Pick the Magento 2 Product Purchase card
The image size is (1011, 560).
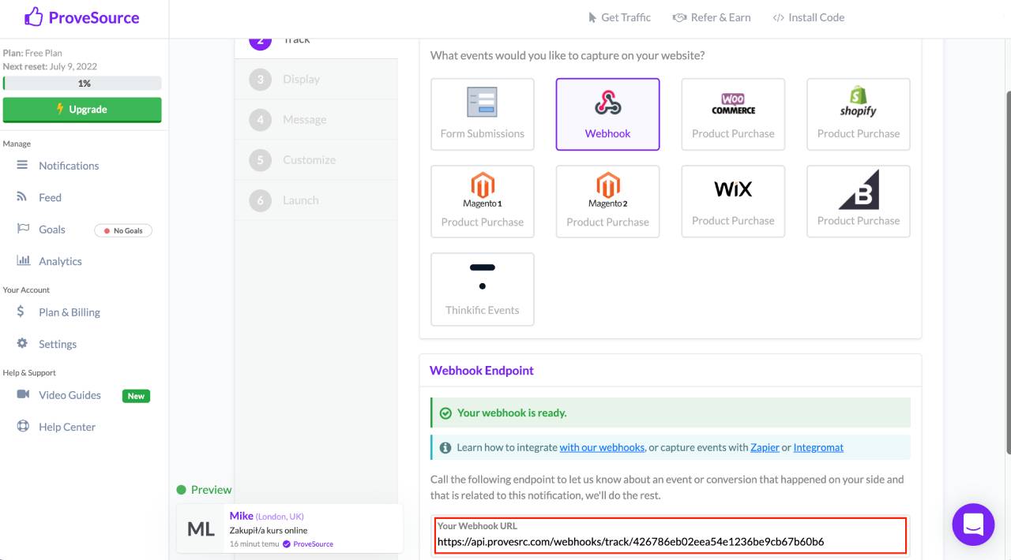[x=607, y=201]
